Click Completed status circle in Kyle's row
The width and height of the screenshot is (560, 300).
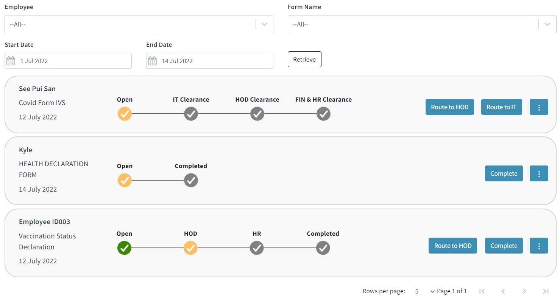[191, 180]
